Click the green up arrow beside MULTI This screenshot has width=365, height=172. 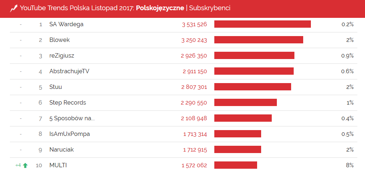pyautogui.click(x=25, y=165)
